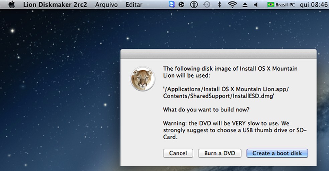Click the dialog's gray title bar
The image size is (329, 171).
pos(218,54)
